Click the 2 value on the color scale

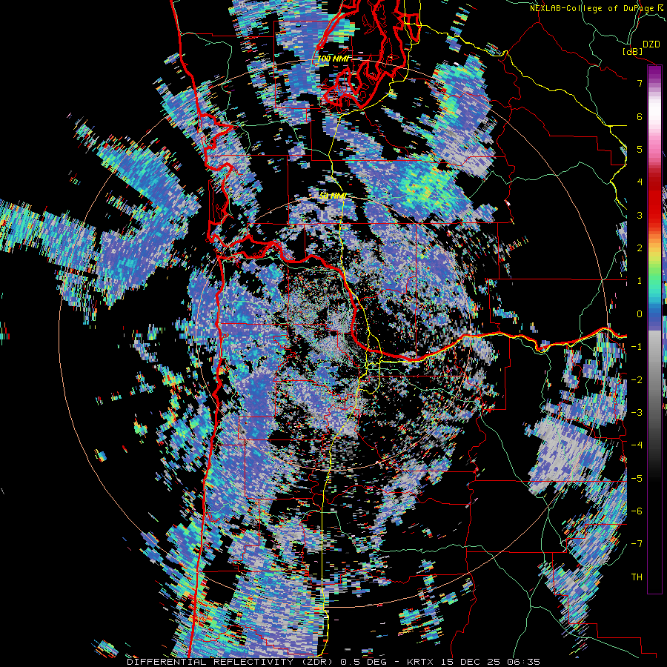(640, 248)
